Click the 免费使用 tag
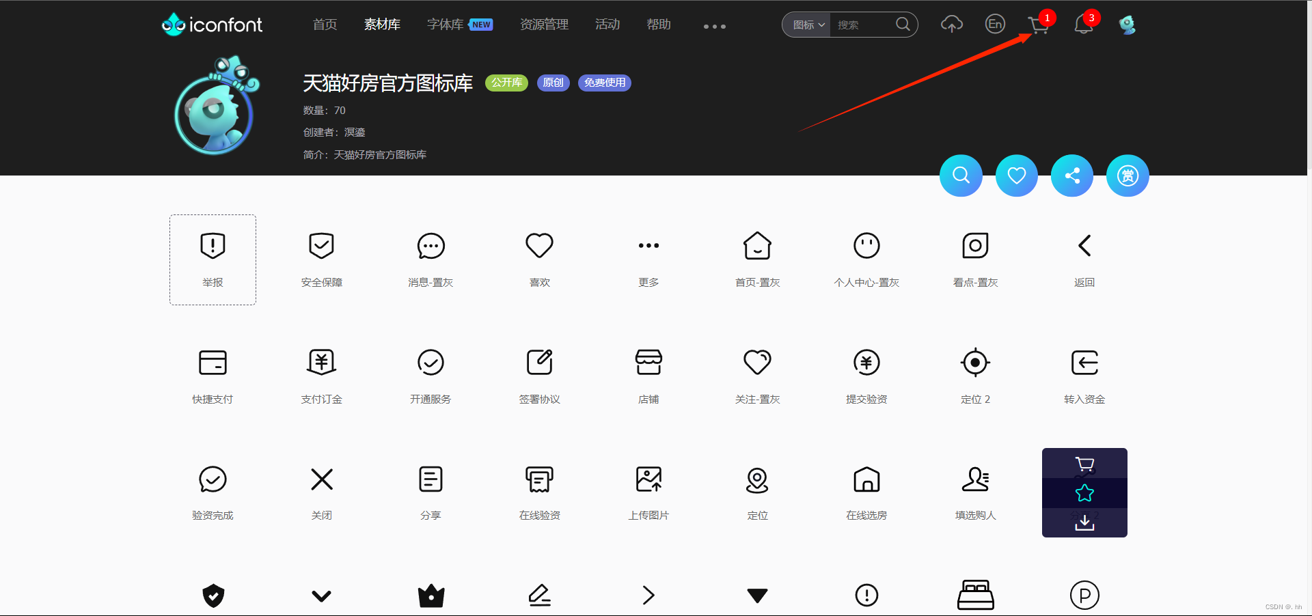Viewport: 1312px width, 616px height. point(605,83)
